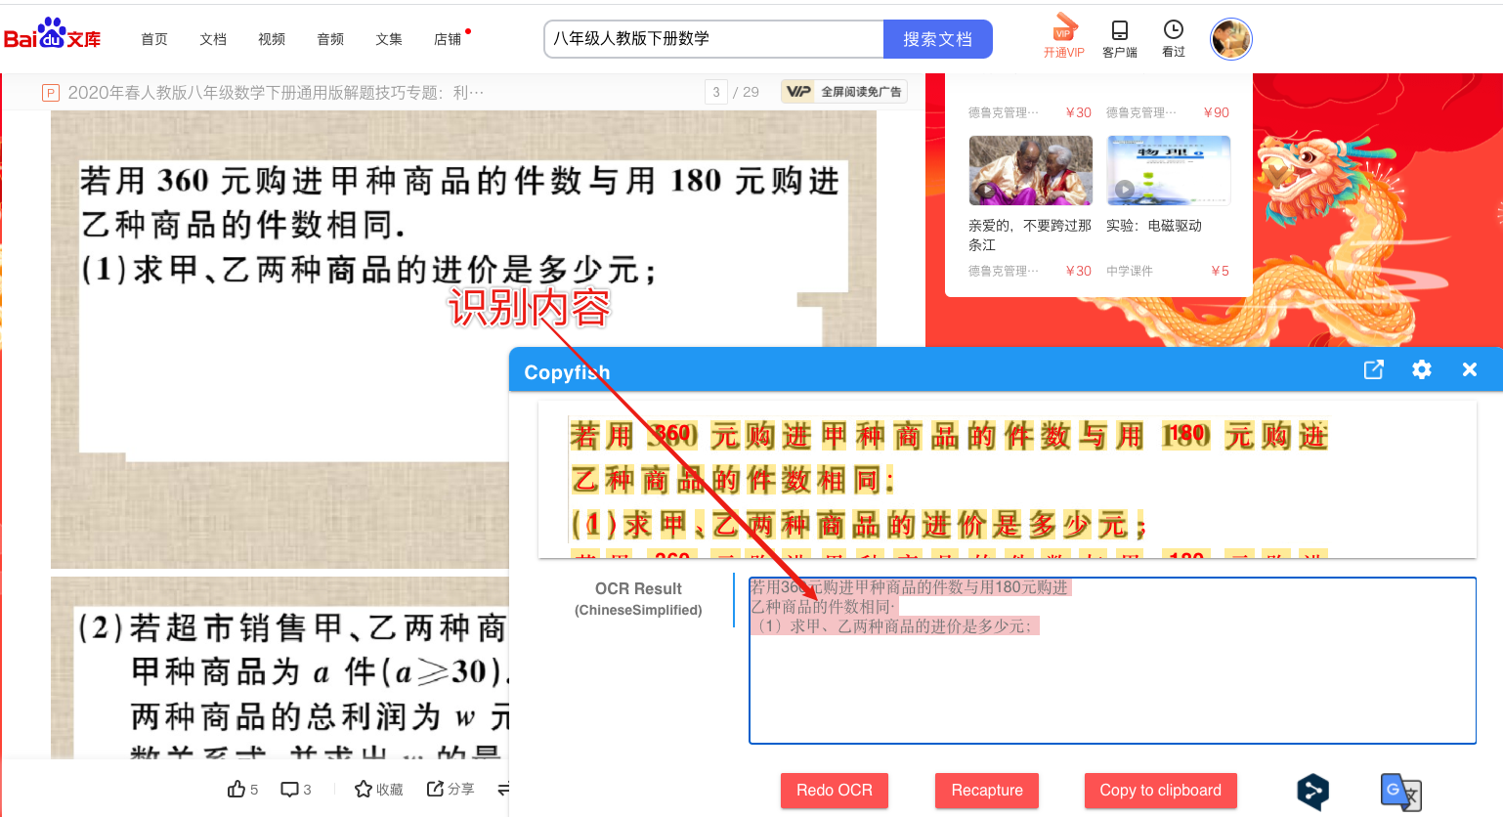
Task: Click the PPT file type icon beside title
Action: (51, 93)
